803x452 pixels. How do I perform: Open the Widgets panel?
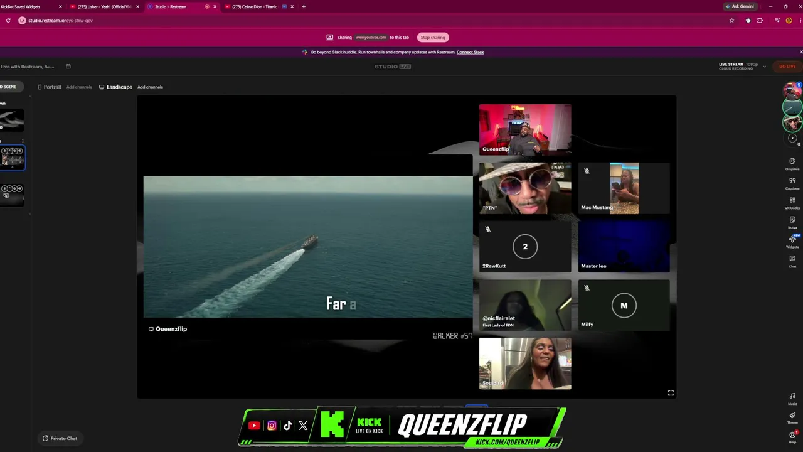792,241
